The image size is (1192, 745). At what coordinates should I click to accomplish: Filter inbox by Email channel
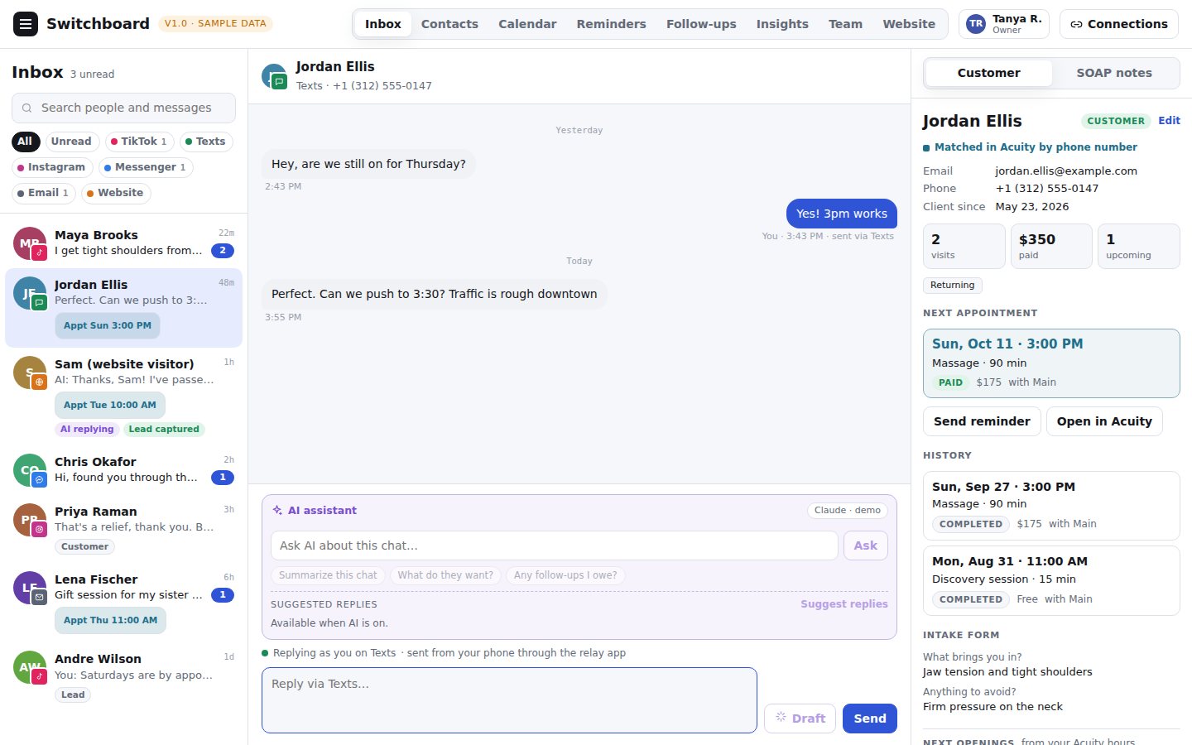43,193
